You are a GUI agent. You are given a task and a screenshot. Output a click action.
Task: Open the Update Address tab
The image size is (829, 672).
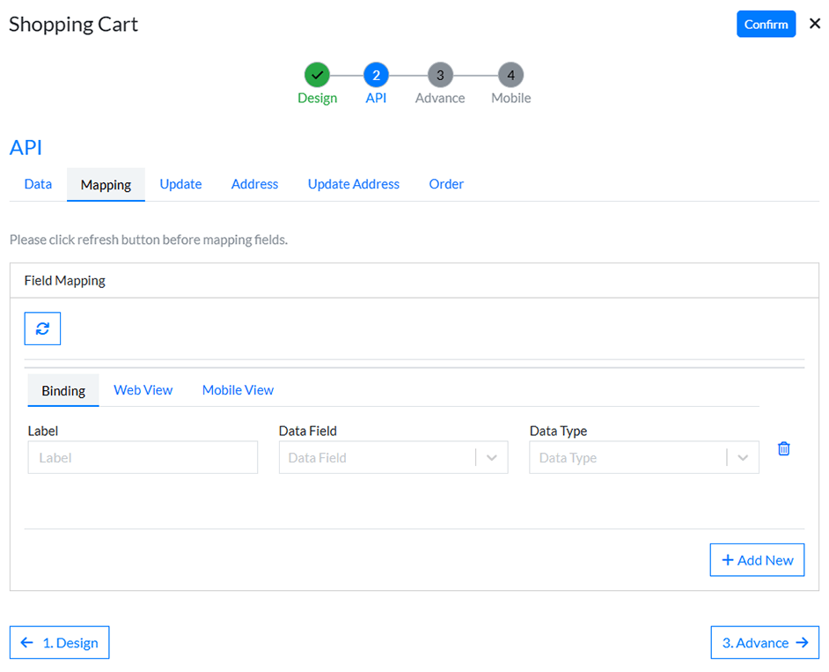click(x=353, y=184)
